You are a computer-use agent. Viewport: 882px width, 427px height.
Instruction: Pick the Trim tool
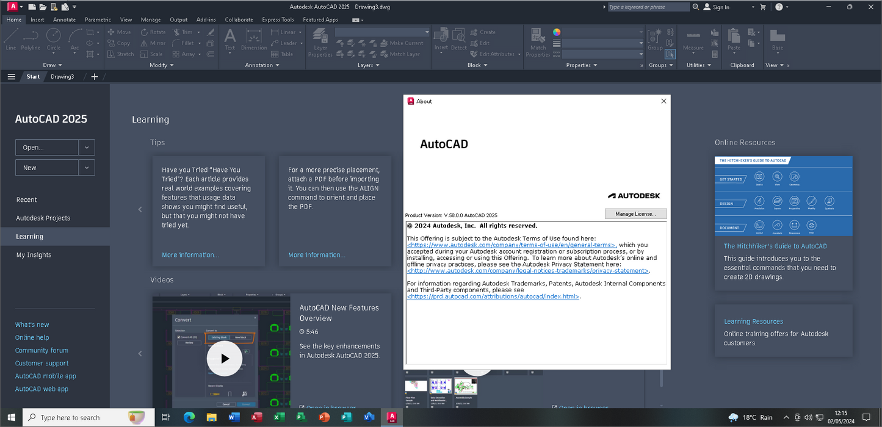(183, 32)
